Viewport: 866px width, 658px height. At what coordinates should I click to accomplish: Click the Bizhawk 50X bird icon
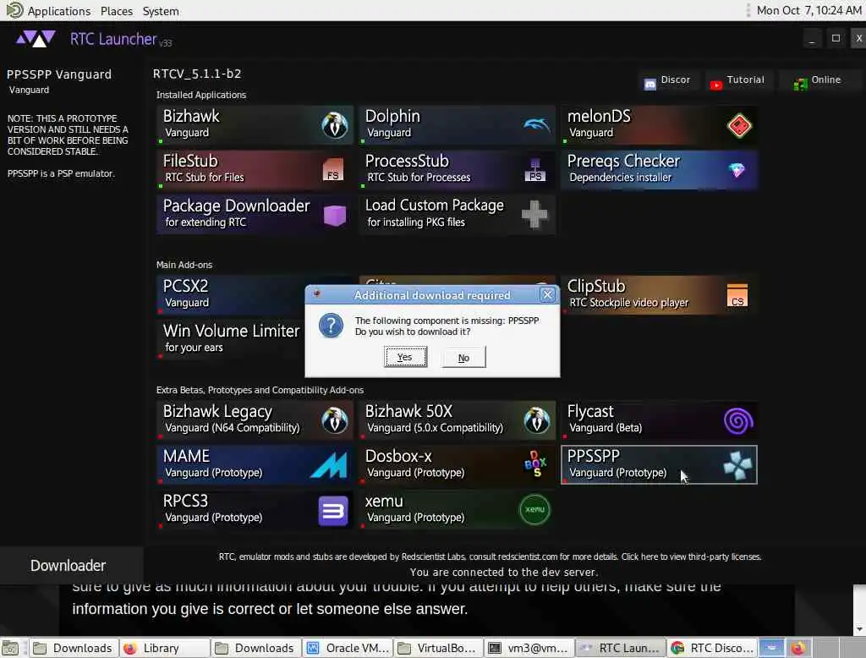(x=537, y=420)
